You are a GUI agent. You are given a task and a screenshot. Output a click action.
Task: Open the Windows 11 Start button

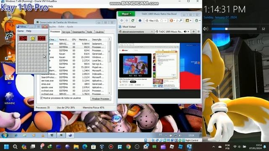[6, 147]
